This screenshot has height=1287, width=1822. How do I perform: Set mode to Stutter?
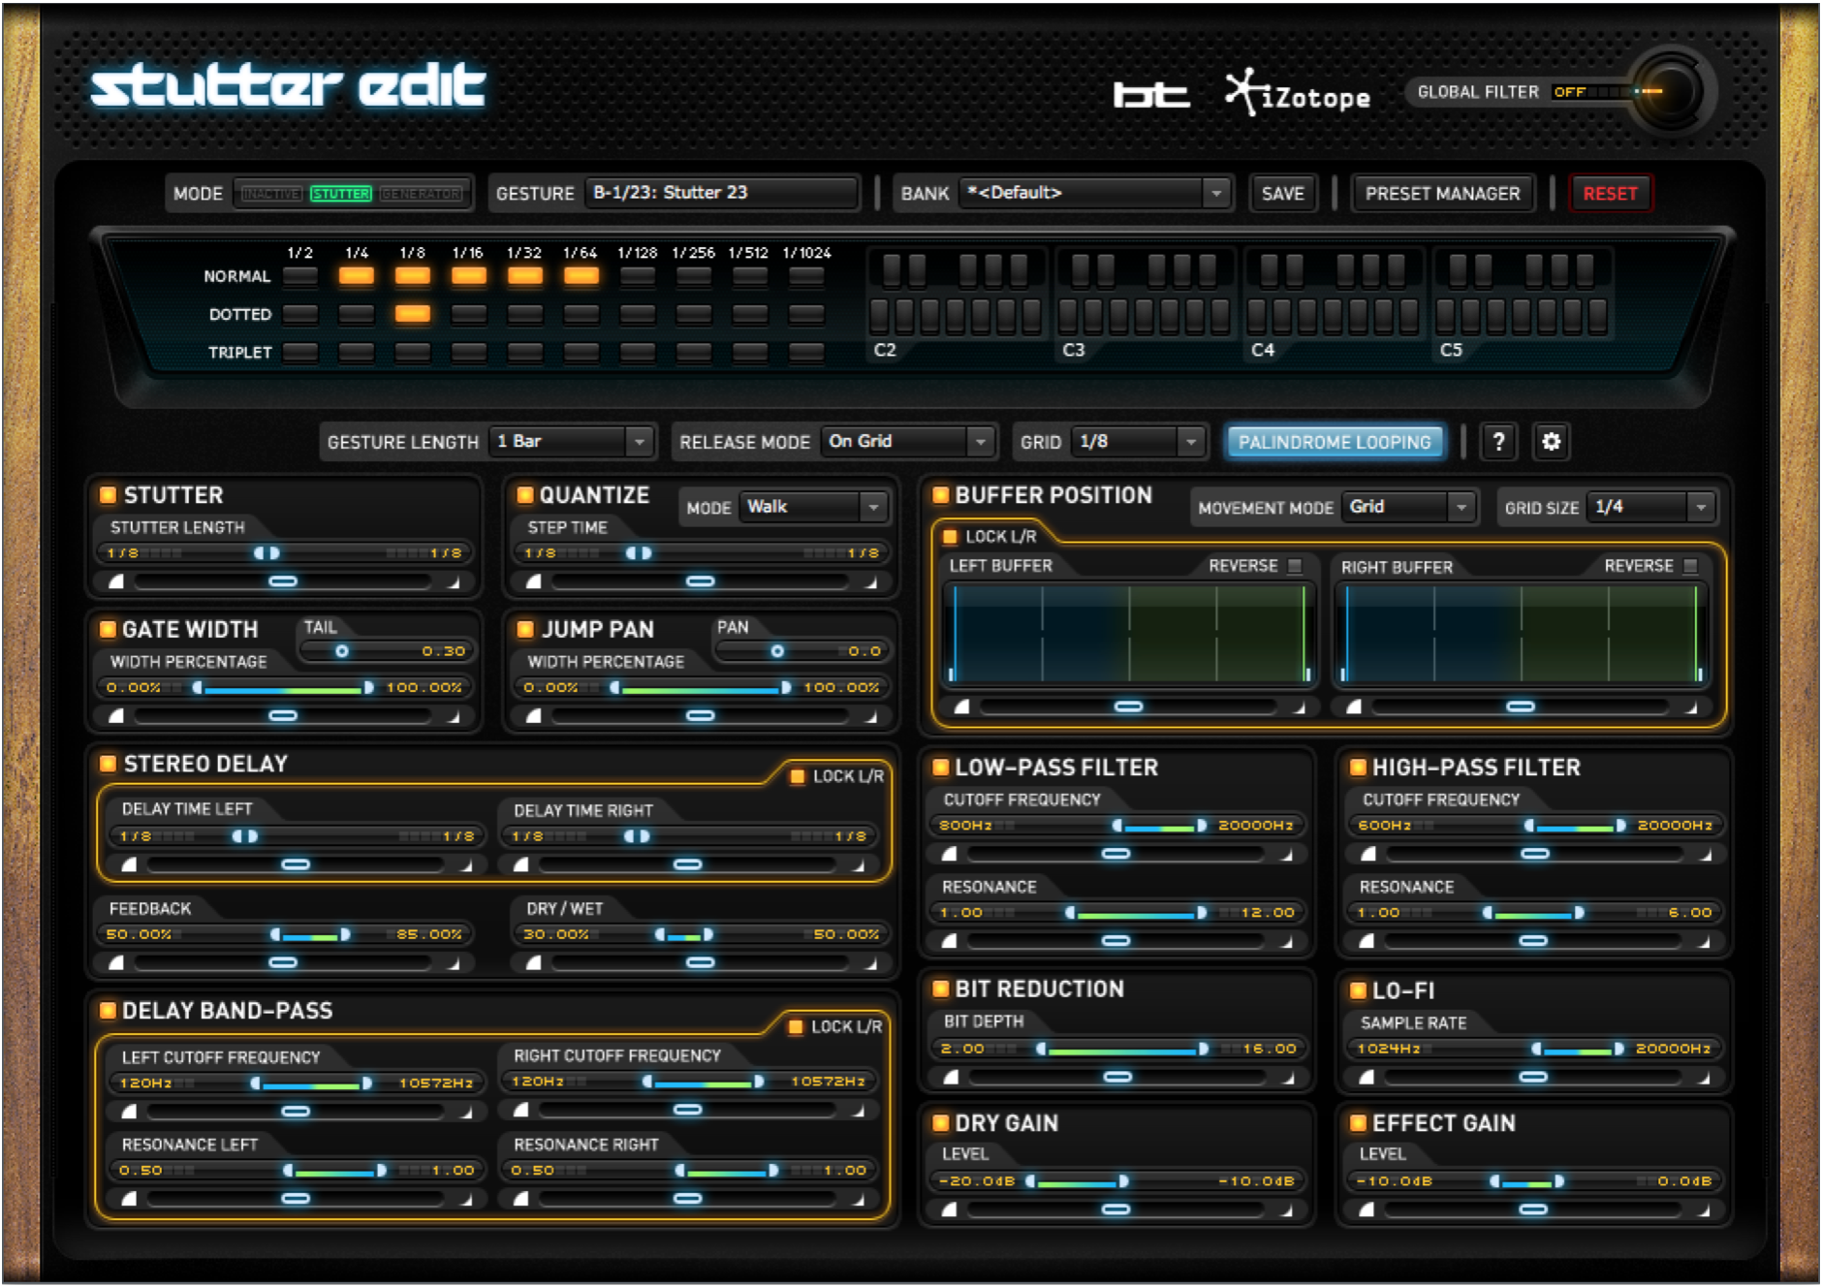340,194
